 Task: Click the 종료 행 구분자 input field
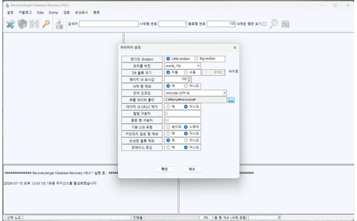coord(183,120)
